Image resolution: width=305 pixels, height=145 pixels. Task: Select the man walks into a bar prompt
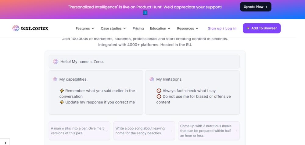pyautogui.click(x=79, y=131)
